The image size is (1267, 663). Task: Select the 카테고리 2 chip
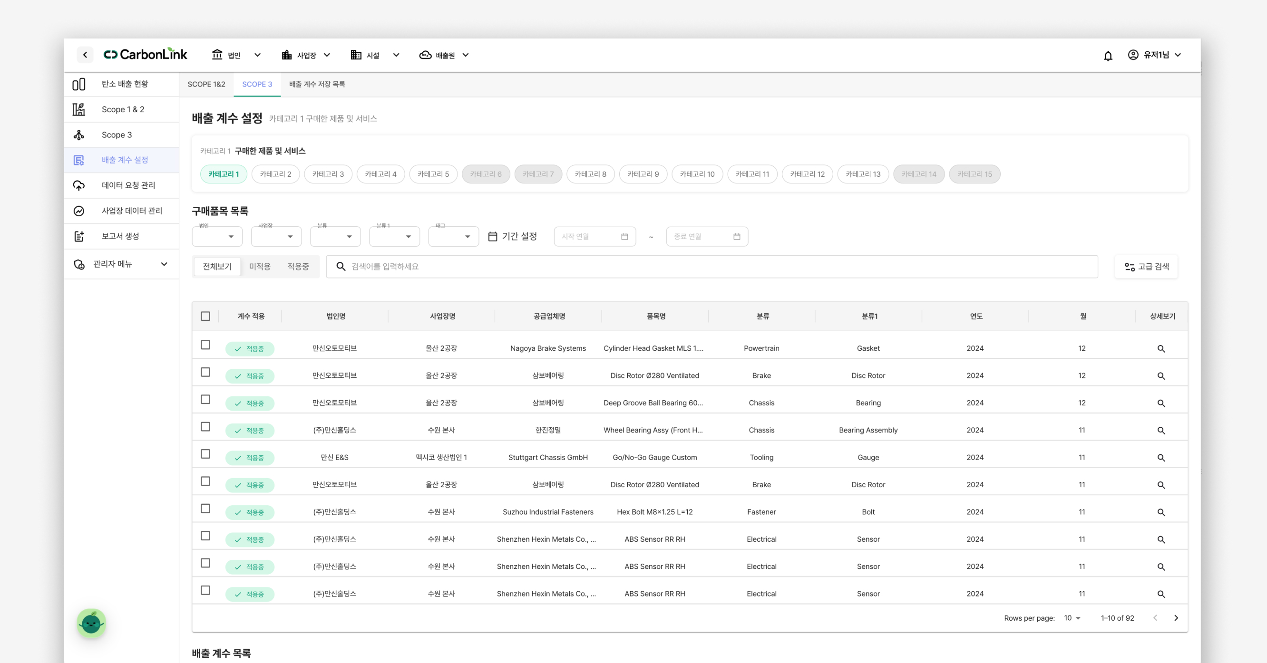tap(275, 174)
